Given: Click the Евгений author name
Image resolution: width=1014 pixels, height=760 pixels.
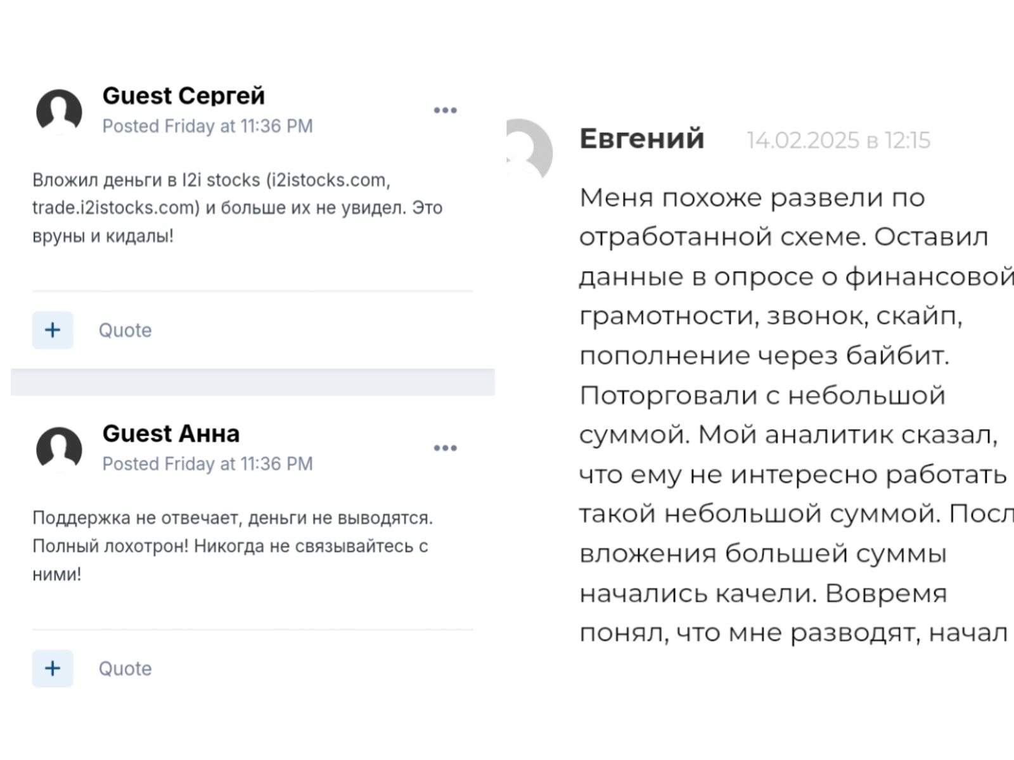Looking at the screenshot, I should pyautogui.click(x=641, y=139).
